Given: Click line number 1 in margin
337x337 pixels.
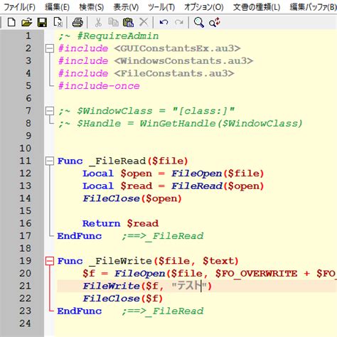Looking at the screenshot, I should coord(28,36).
